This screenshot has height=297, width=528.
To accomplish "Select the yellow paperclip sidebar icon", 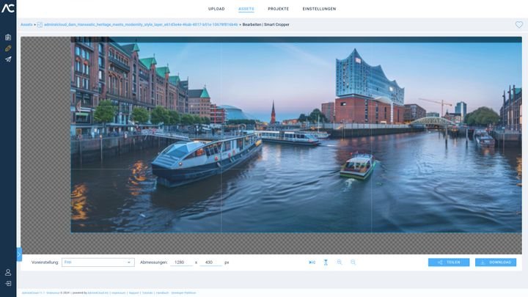I will [8, 48].
